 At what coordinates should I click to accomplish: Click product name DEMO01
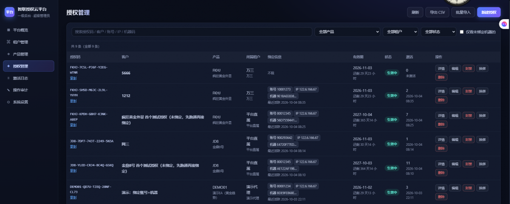click(x=220, y=187)
